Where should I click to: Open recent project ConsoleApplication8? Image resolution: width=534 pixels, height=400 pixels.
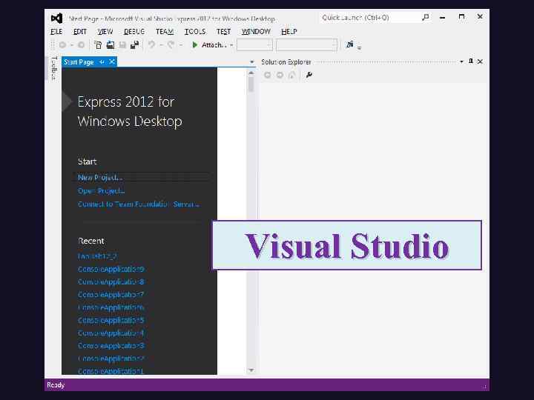111,281
